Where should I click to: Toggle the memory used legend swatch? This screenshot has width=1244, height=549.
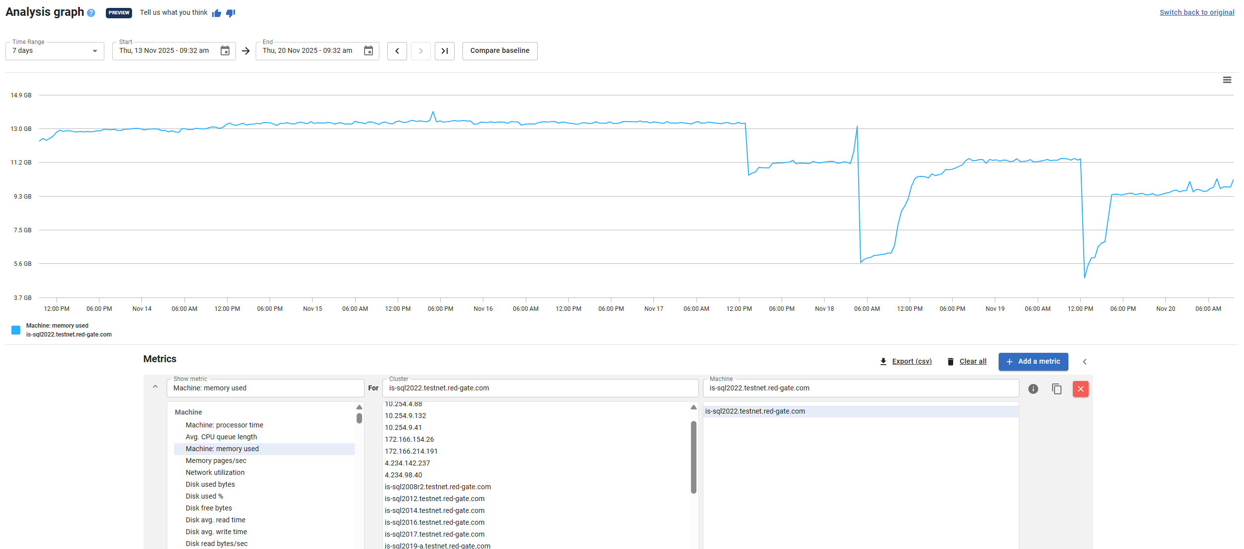coord(16,330)
